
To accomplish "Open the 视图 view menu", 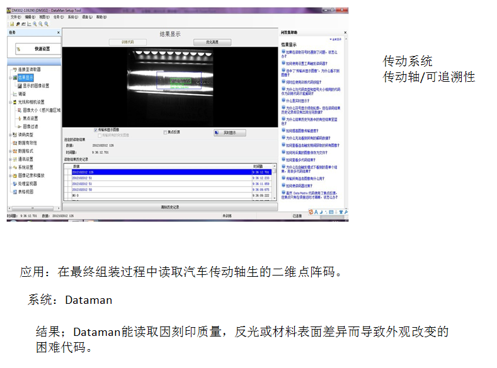I will click(44, 17).
